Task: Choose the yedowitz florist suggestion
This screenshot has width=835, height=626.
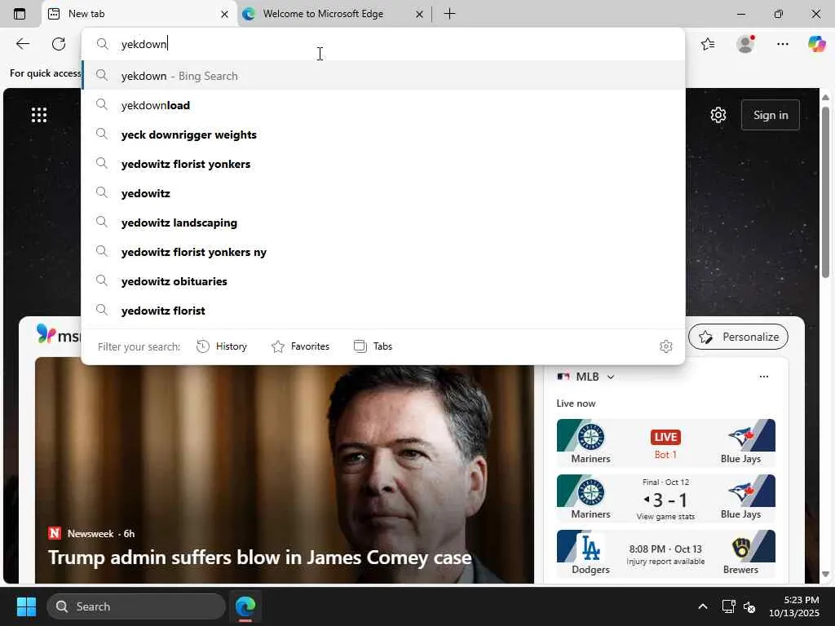Action: tap(383, 311)
